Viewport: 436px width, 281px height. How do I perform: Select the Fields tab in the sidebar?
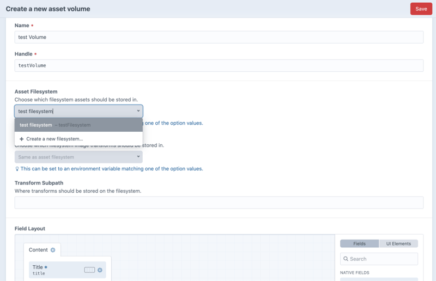[x=359, y=243]
